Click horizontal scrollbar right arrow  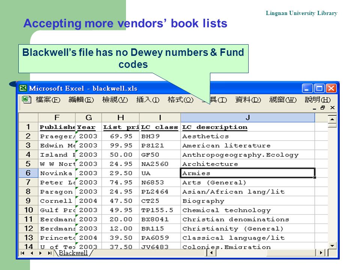[x=321, y=253]
